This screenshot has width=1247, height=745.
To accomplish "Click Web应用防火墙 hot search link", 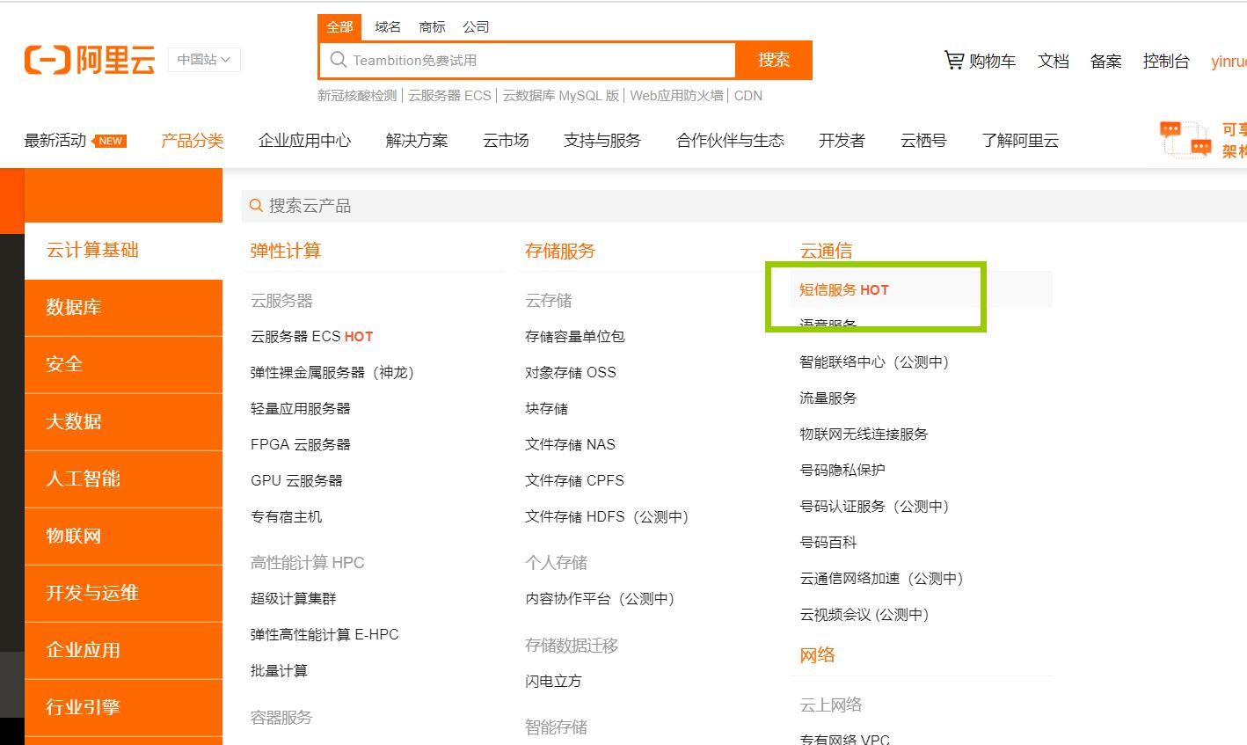I will tap(676, 96).
